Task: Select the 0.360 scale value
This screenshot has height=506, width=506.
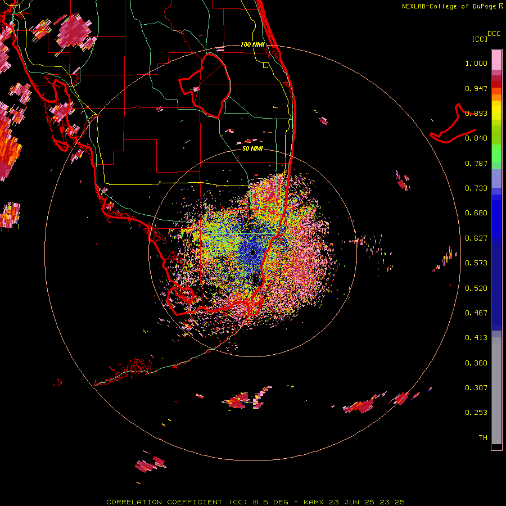Action: (x=476, y=363)
